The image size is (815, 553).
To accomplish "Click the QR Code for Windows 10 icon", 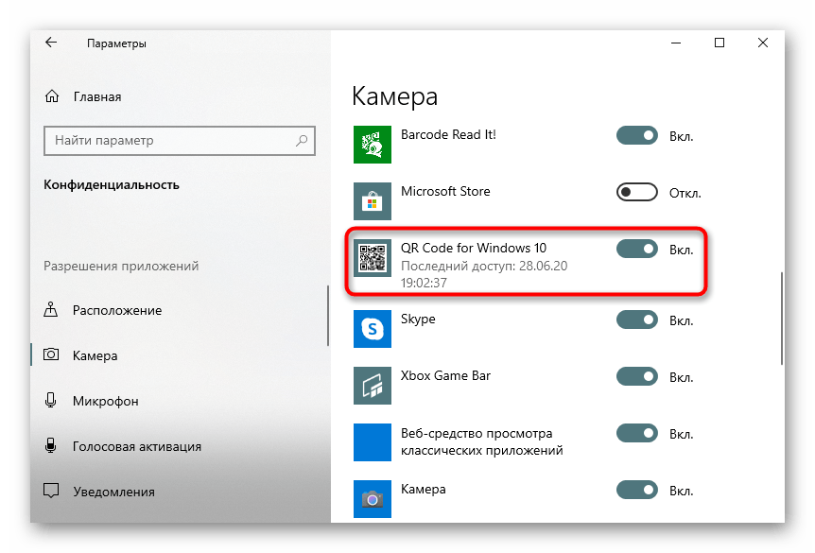I will [373, 258].
